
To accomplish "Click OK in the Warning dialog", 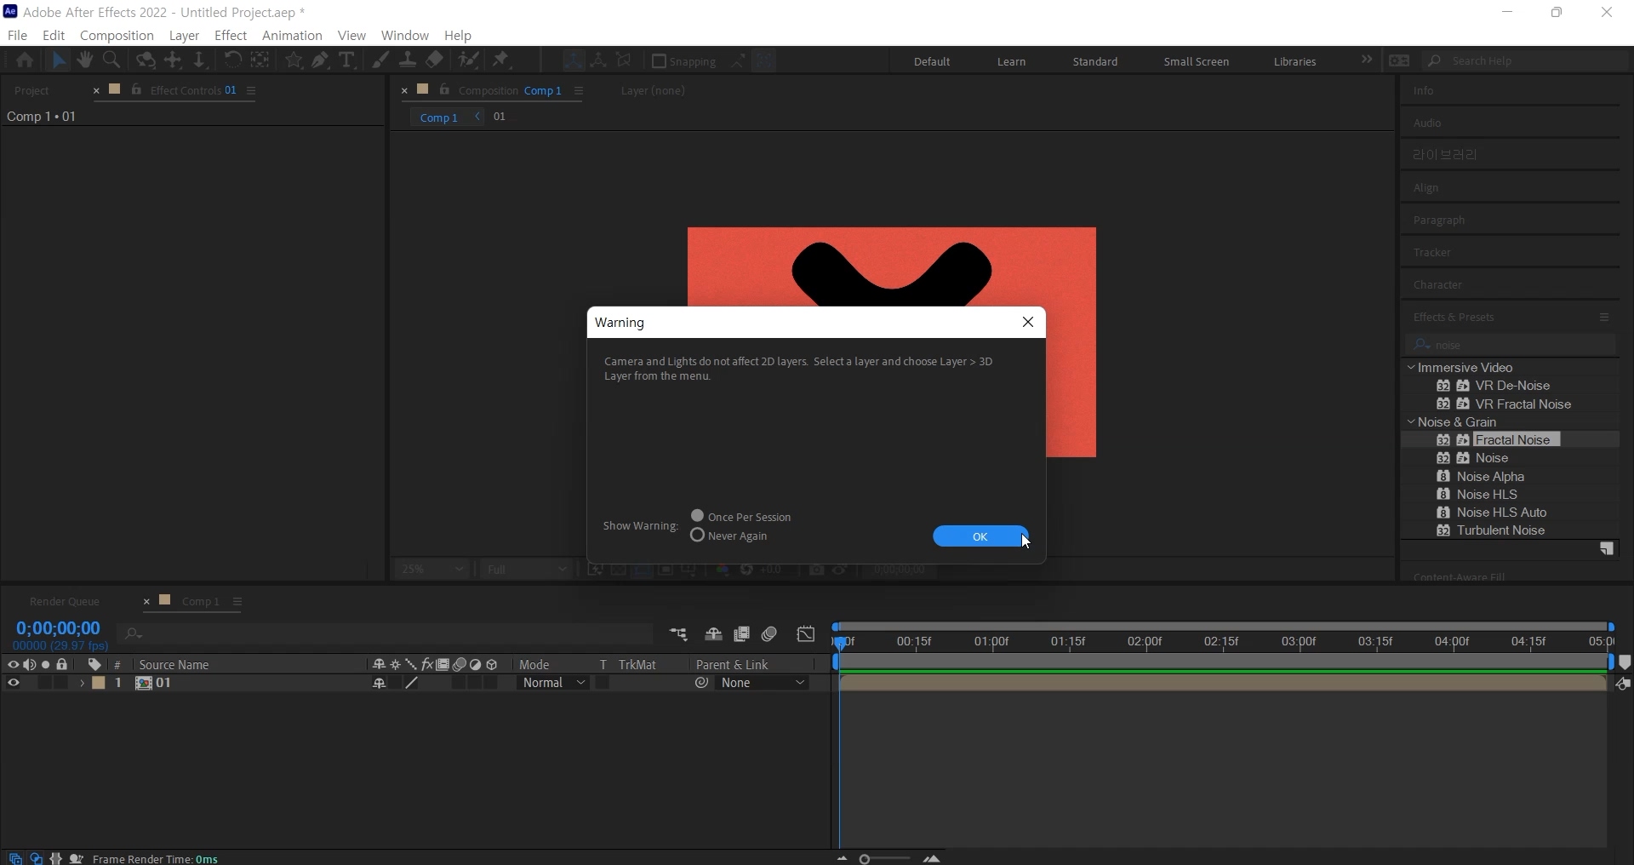I will point(980,537).
